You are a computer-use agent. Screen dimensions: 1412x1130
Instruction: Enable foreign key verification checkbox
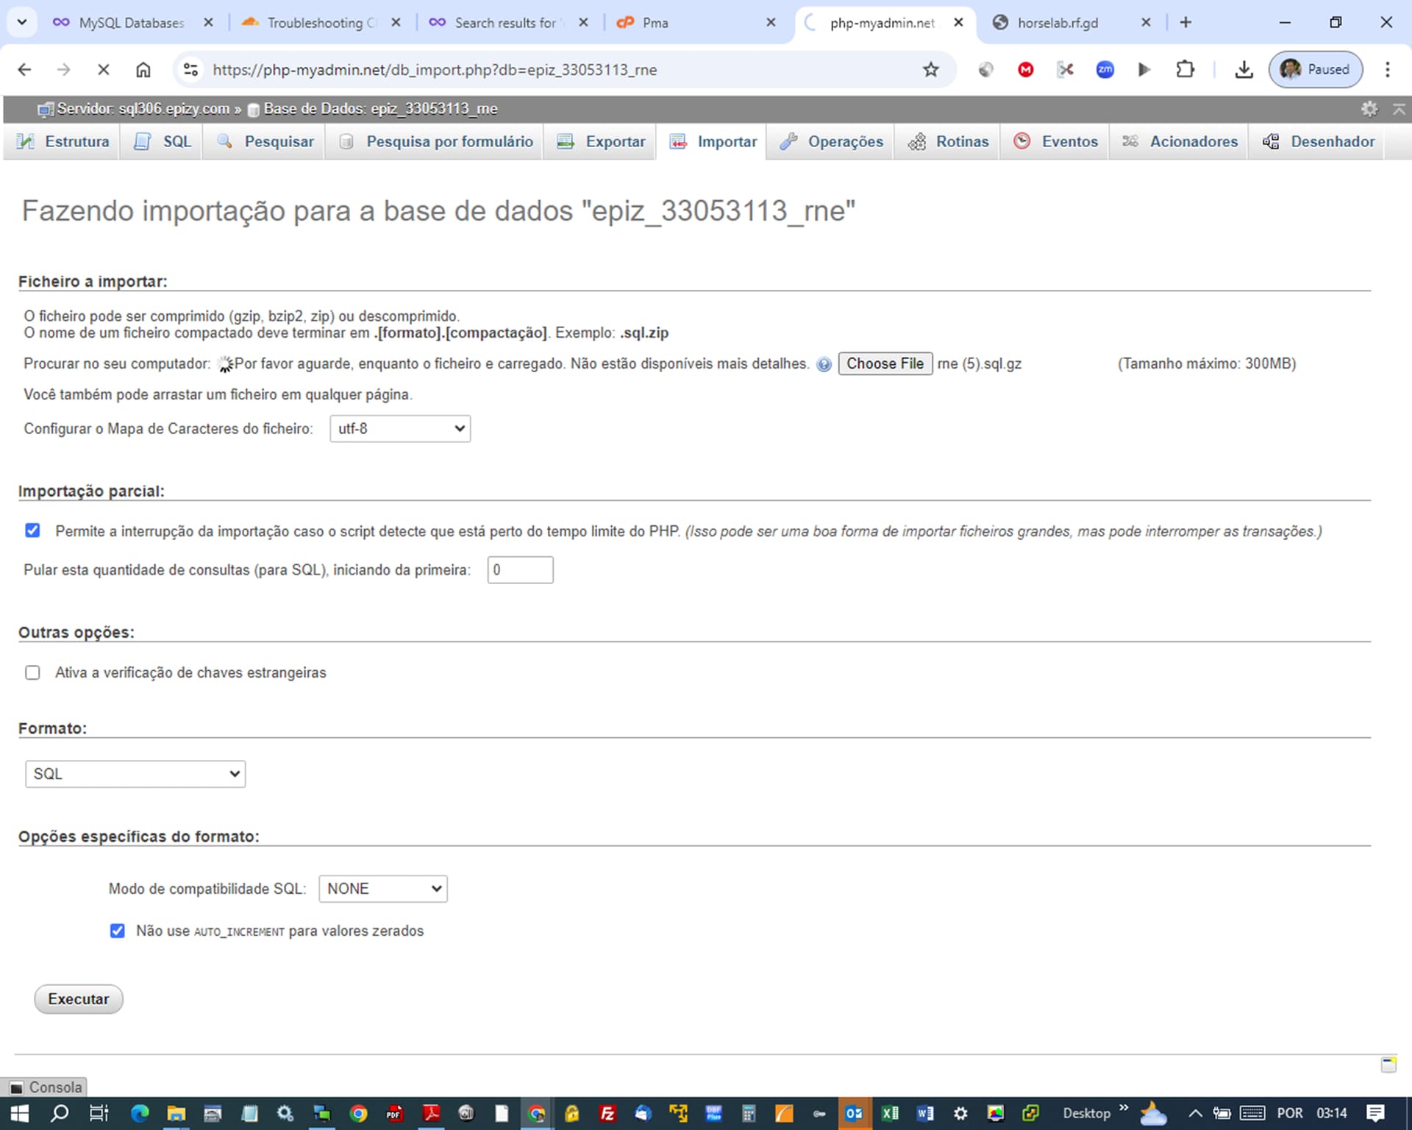(32, 672)
